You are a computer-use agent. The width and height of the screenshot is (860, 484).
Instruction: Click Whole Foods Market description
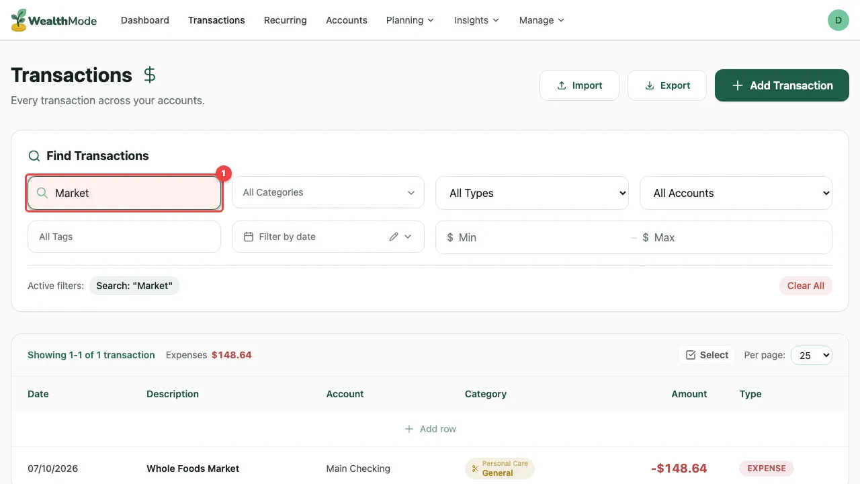[x=193, y=469]
